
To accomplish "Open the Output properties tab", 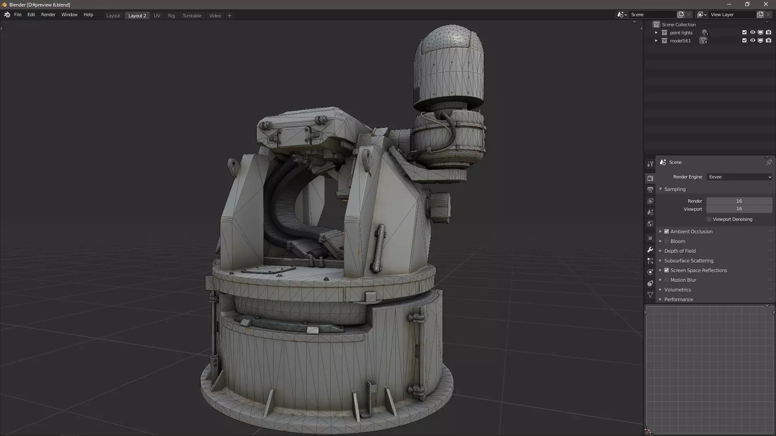I will tap(650, 189).
